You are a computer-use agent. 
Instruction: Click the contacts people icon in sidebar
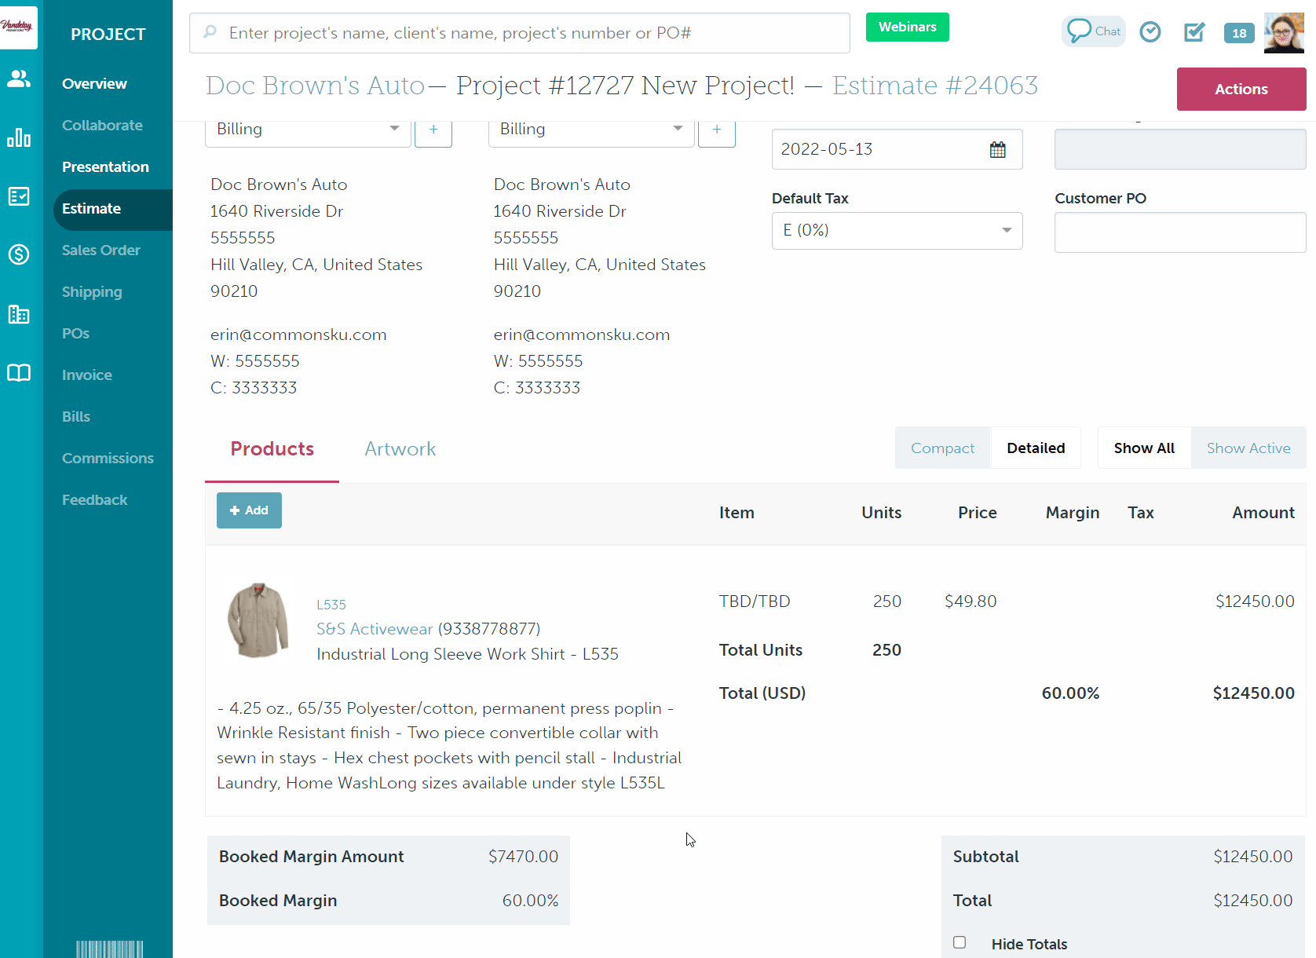[19, 79]
